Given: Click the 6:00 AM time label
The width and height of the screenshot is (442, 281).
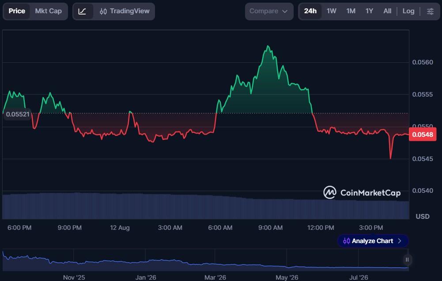Looking at the screenshot, I should [220, 228].
